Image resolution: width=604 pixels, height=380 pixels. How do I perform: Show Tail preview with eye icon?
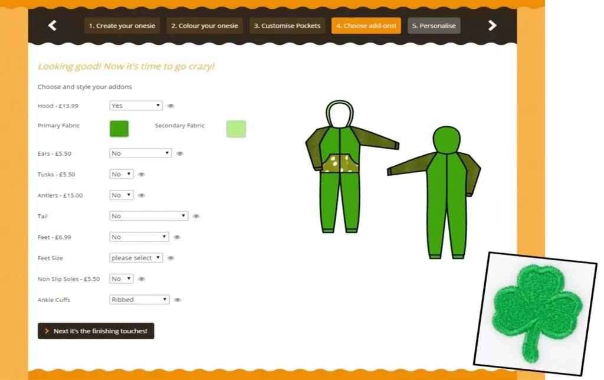196,217
